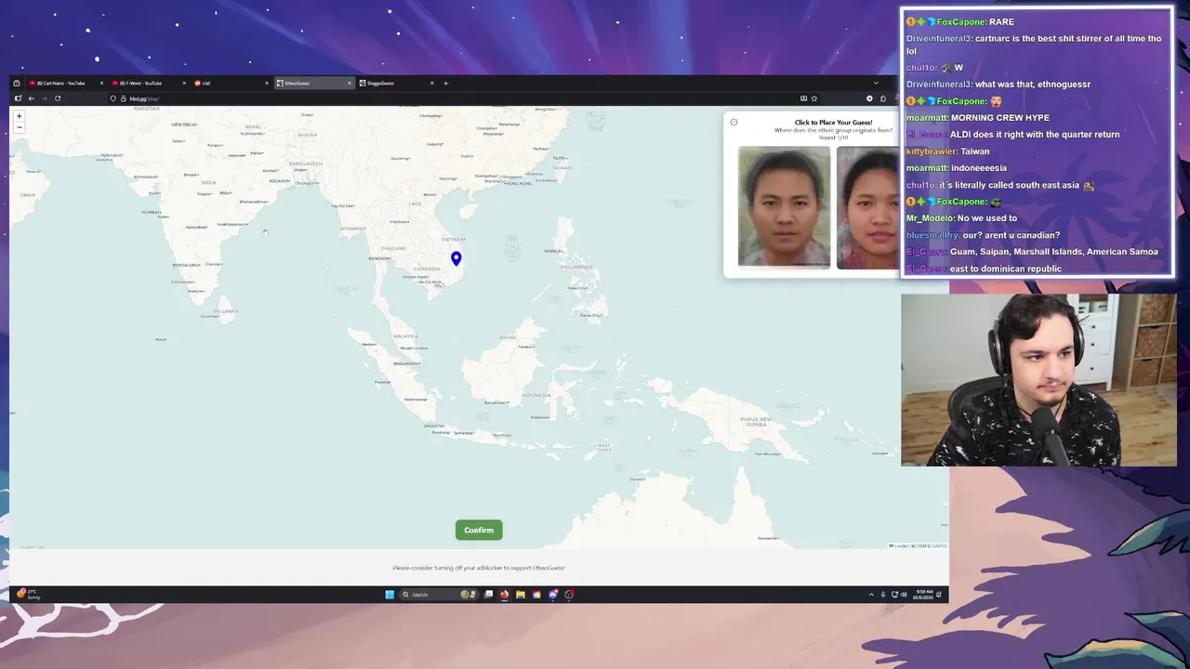Go forward in browser history
Viewport: 1190px width, 669px height.
[x=44, y=98]
